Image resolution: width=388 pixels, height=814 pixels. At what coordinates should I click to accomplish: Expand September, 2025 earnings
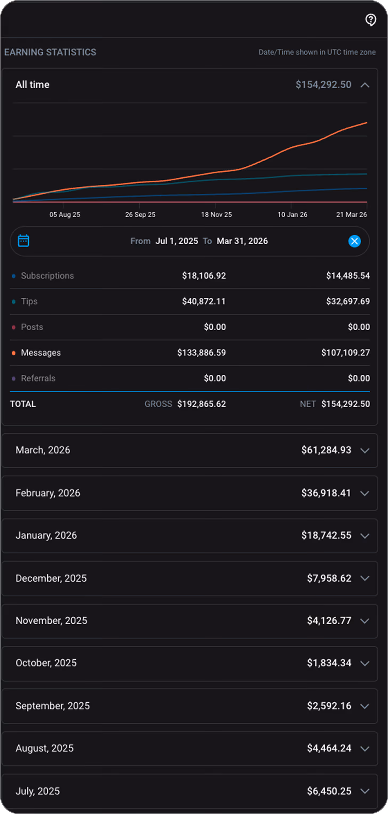tap(365, 706)
